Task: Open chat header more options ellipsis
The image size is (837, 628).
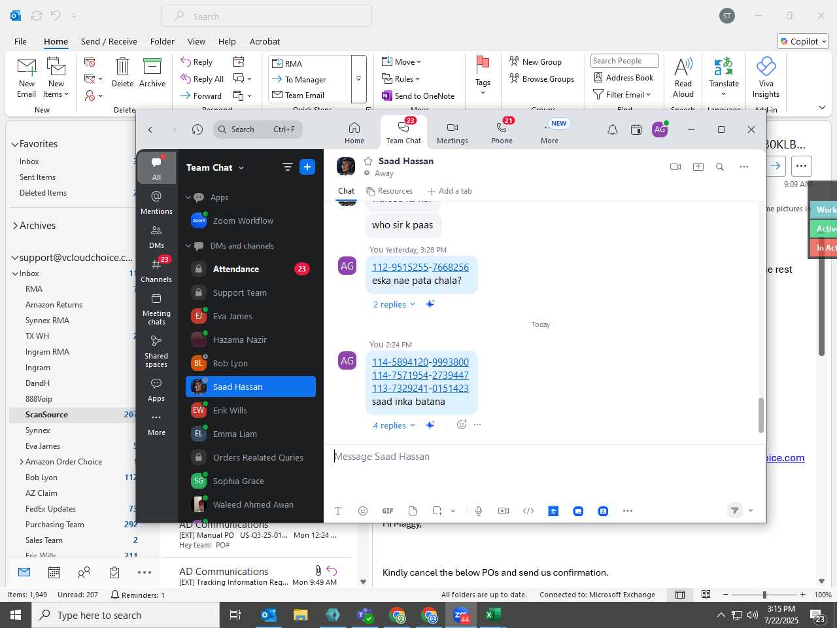Action: point(744,167)
